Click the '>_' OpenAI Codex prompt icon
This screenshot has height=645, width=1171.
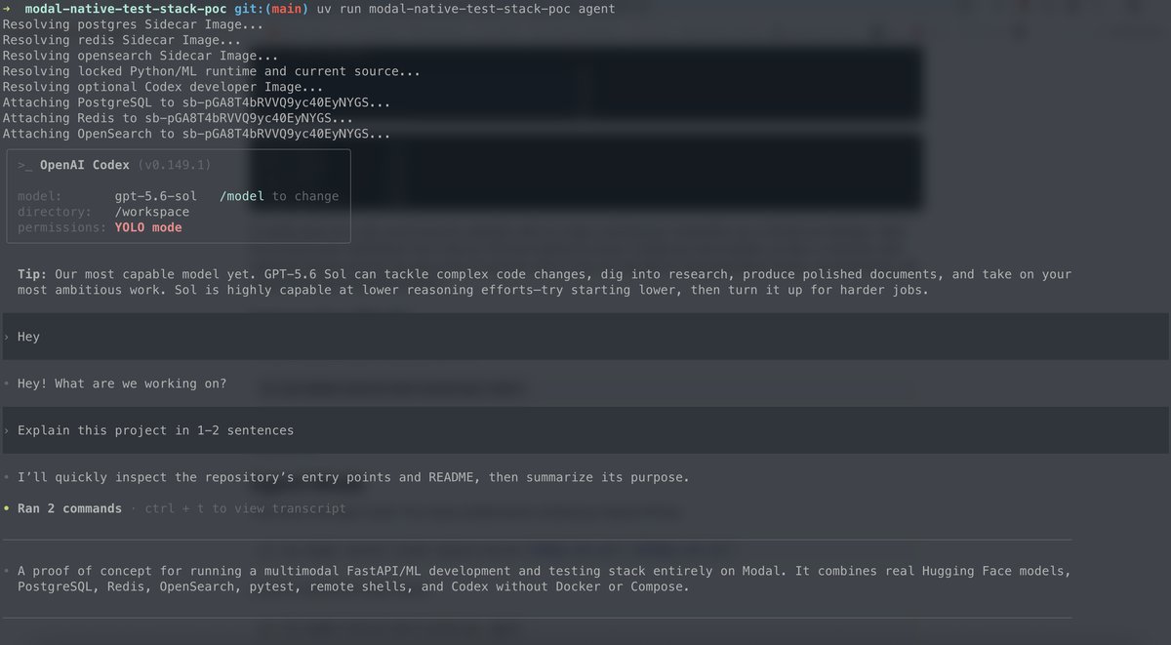tap(24, 165)
